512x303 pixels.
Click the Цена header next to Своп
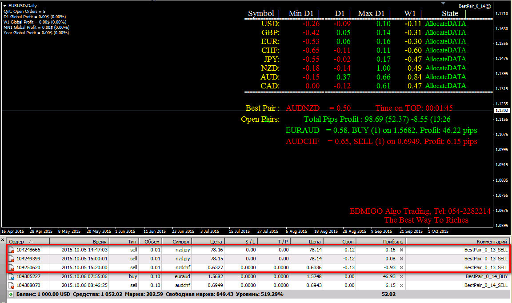[307, 242]
